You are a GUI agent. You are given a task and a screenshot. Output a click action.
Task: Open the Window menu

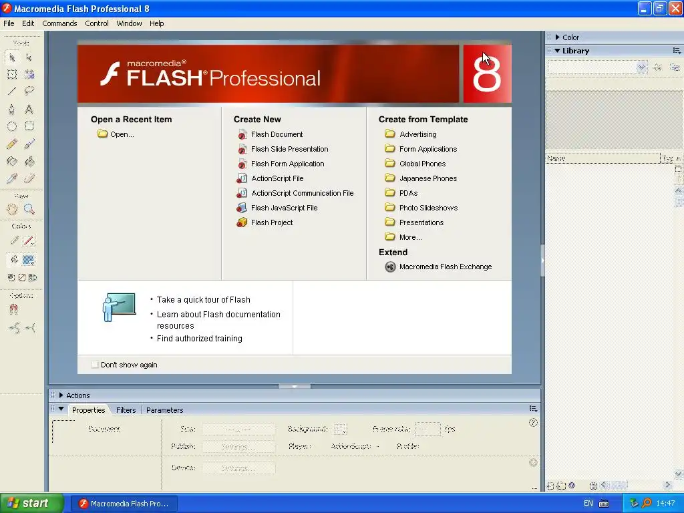pos(129,23)
